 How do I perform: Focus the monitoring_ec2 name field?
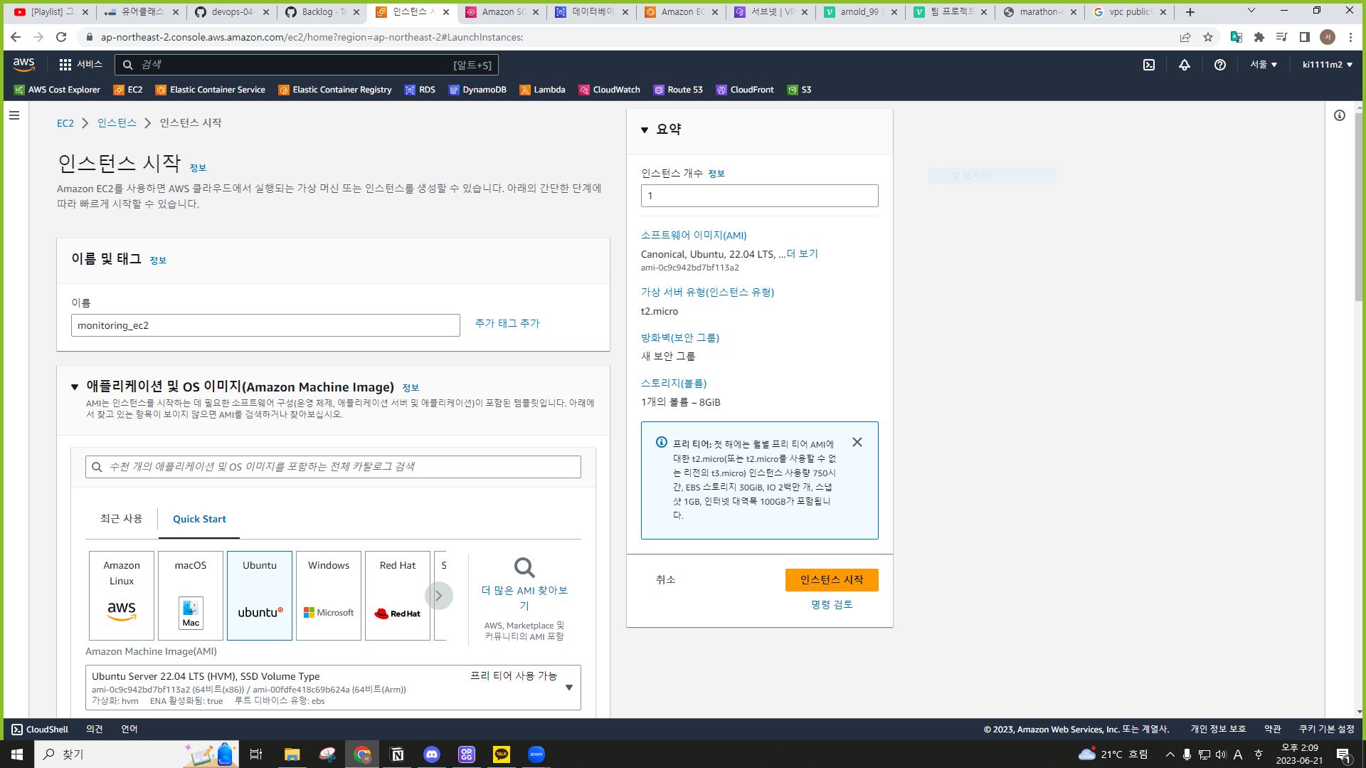tap(265, 325)
